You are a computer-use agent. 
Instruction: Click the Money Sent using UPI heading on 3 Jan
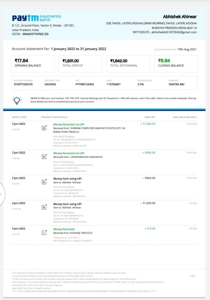point(67,178)
